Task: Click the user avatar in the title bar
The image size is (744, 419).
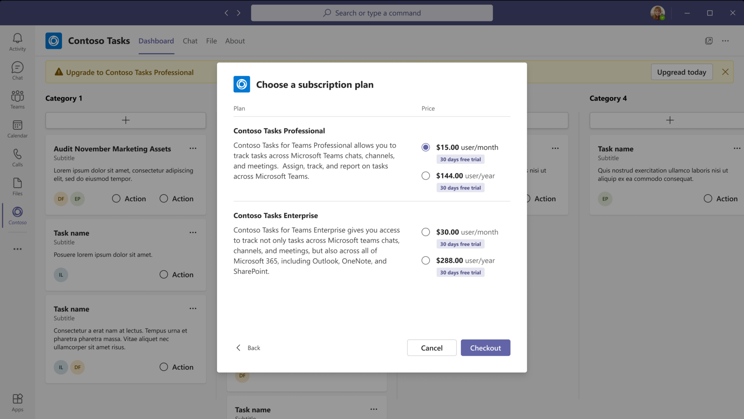Action: coord(657,13)
